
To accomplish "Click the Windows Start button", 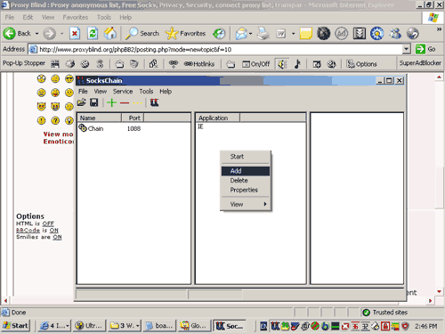I will click(x=16, y=326).
